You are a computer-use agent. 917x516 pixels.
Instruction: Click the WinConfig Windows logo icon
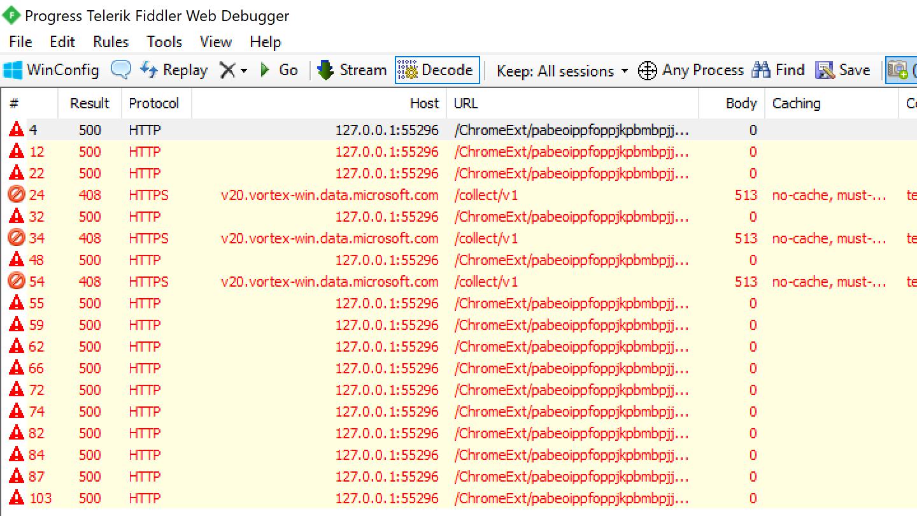pos(13,70)
